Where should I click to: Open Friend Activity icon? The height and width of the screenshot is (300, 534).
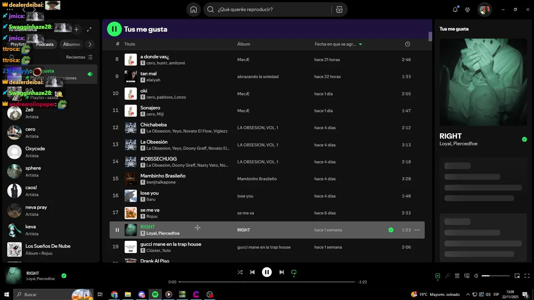tap(468, 10)
